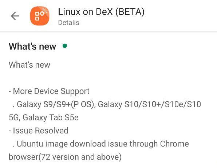Tap the word DeX in the header
This screenshot has width=217, height=168.
(104, 12)
